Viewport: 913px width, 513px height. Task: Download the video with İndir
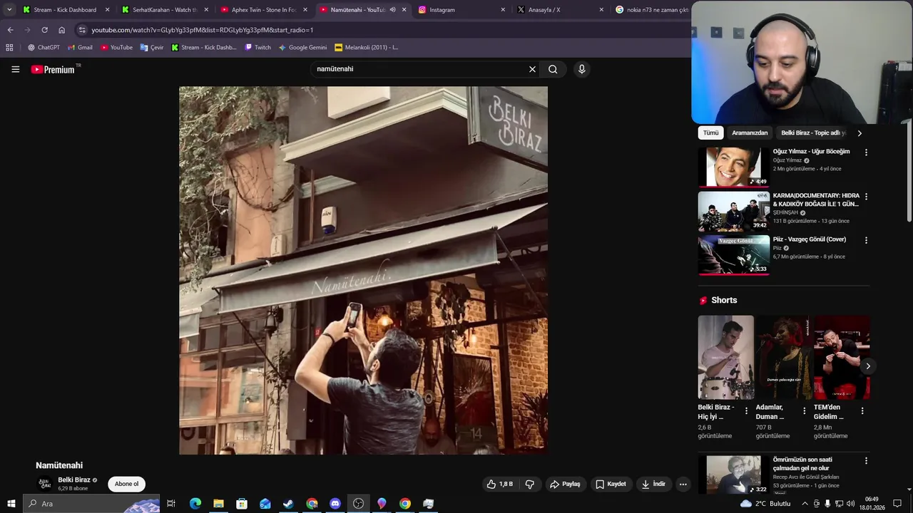pos(653,484)
